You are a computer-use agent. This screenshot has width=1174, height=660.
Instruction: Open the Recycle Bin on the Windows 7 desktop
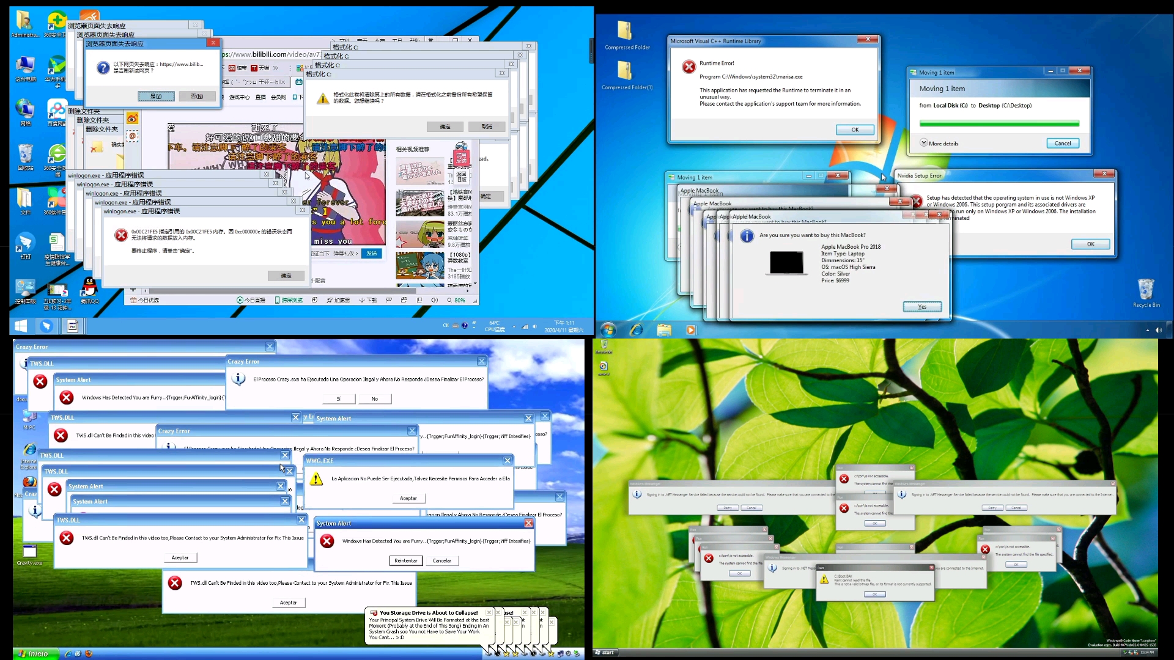[x=1146, y=287]
